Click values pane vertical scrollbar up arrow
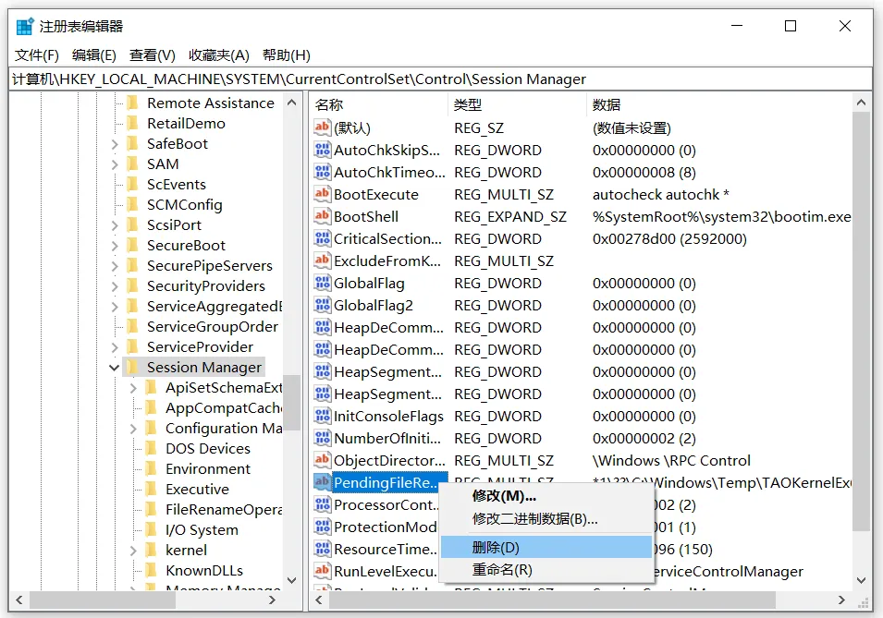Screen dimensions: 883x618 tap(861, 103)
